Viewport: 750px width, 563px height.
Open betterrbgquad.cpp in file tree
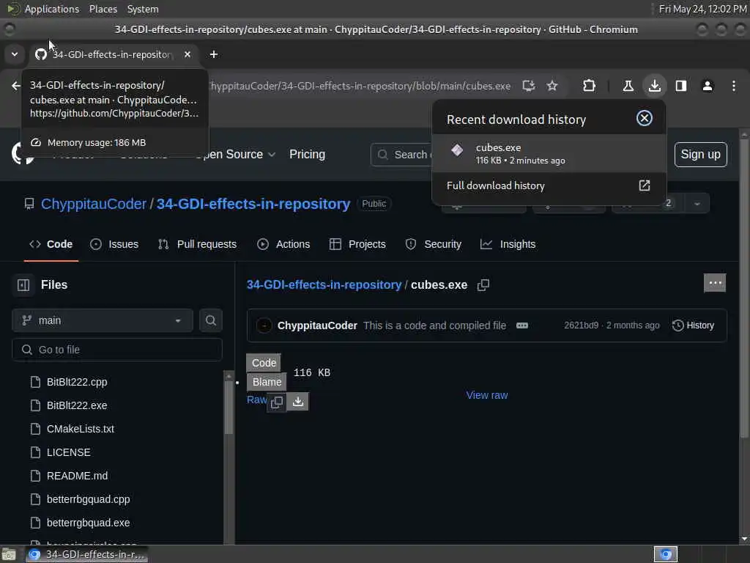(x=88, y=499)
